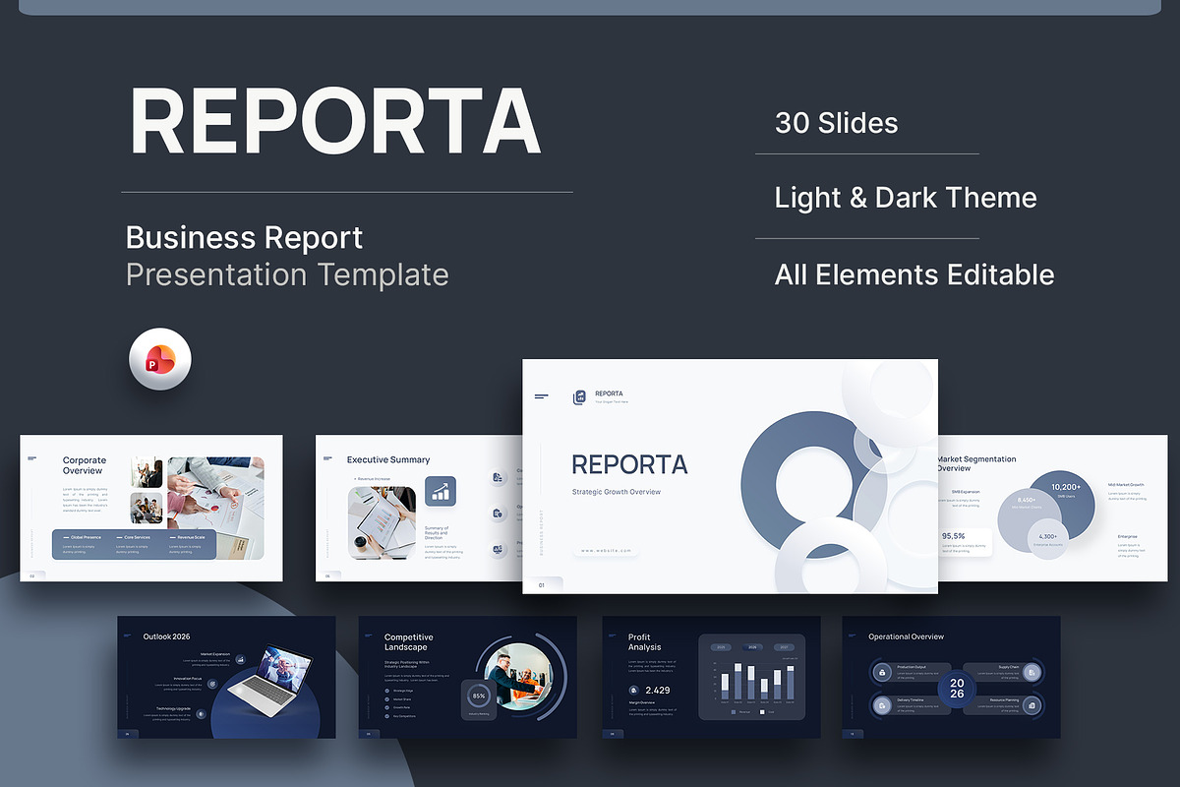Click the '30 Slides' feature text
The height and width of the screenshot is (787, 1180).
click(x=837, y=123)
